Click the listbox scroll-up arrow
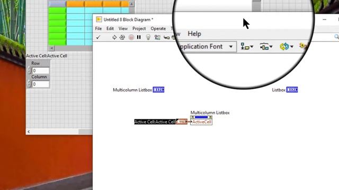 pos(131,4)
